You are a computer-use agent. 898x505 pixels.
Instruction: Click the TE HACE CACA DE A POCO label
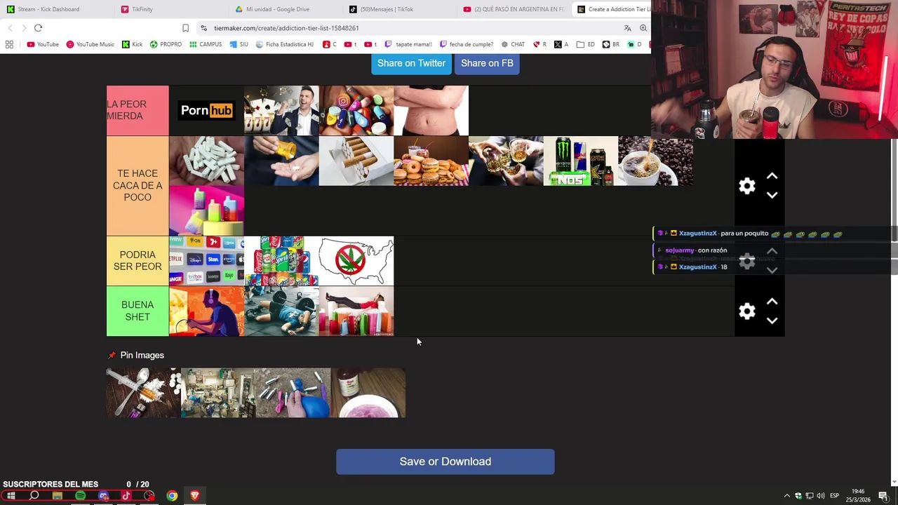pos(138,186)
